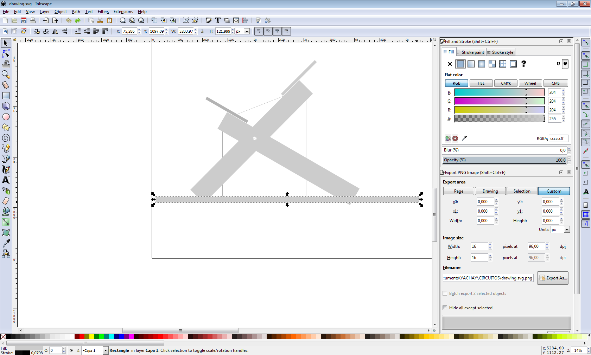This screenshot has width=591, height=355.
Task: Click the Save document icon
Action: tap(24, 20)
